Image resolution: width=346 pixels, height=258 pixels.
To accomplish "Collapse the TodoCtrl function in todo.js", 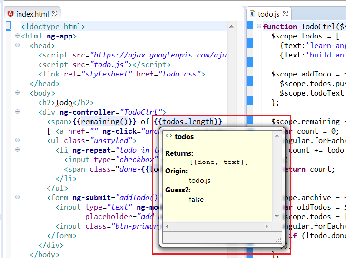I will tap(259, 27).
